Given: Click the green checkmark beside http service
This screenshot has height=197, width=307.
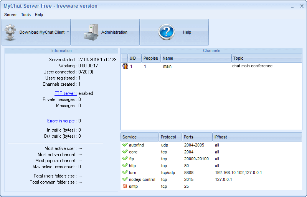Looking at the screenshot, I should 125,166.
